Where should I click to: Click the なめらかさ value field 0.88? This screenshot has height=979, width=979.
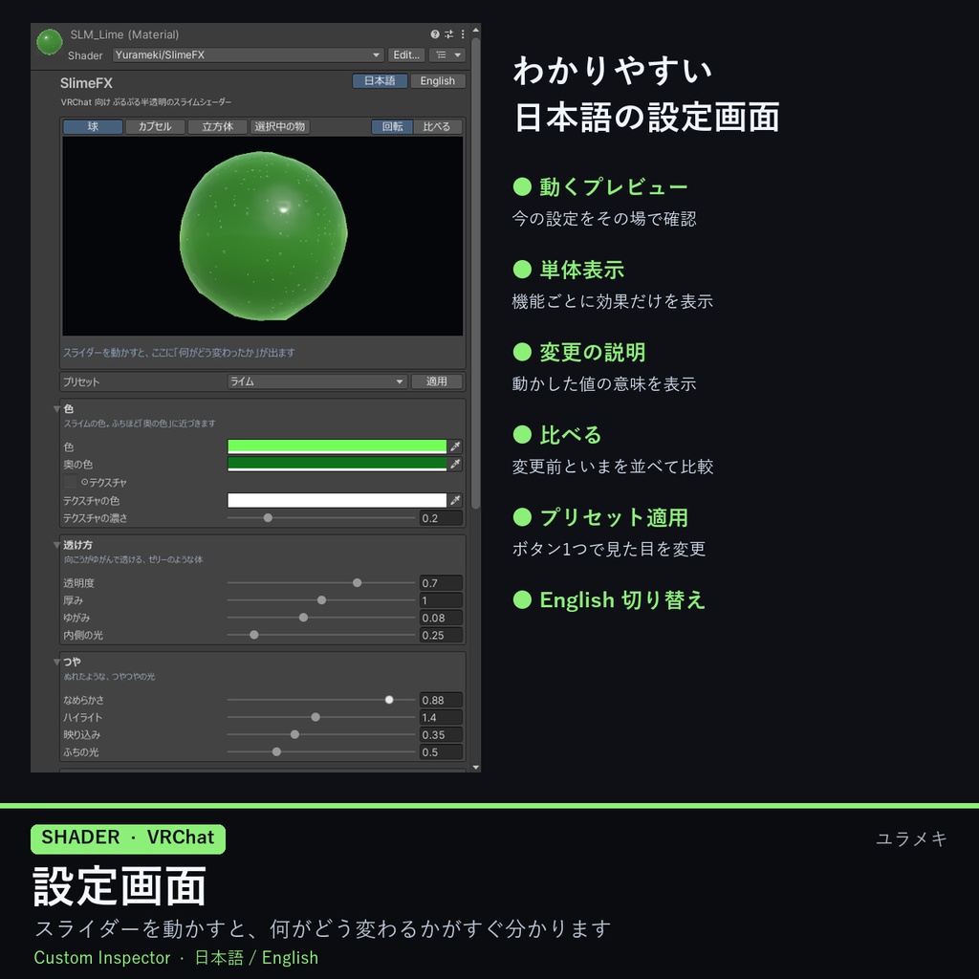(441, 701)
